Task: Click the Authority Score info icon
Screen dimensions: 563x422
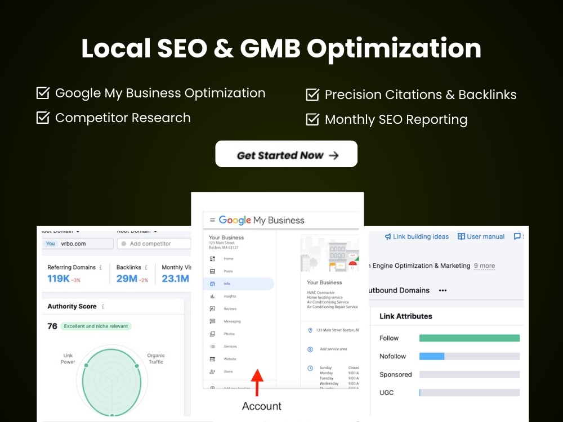Action: [x=102, y=307]
